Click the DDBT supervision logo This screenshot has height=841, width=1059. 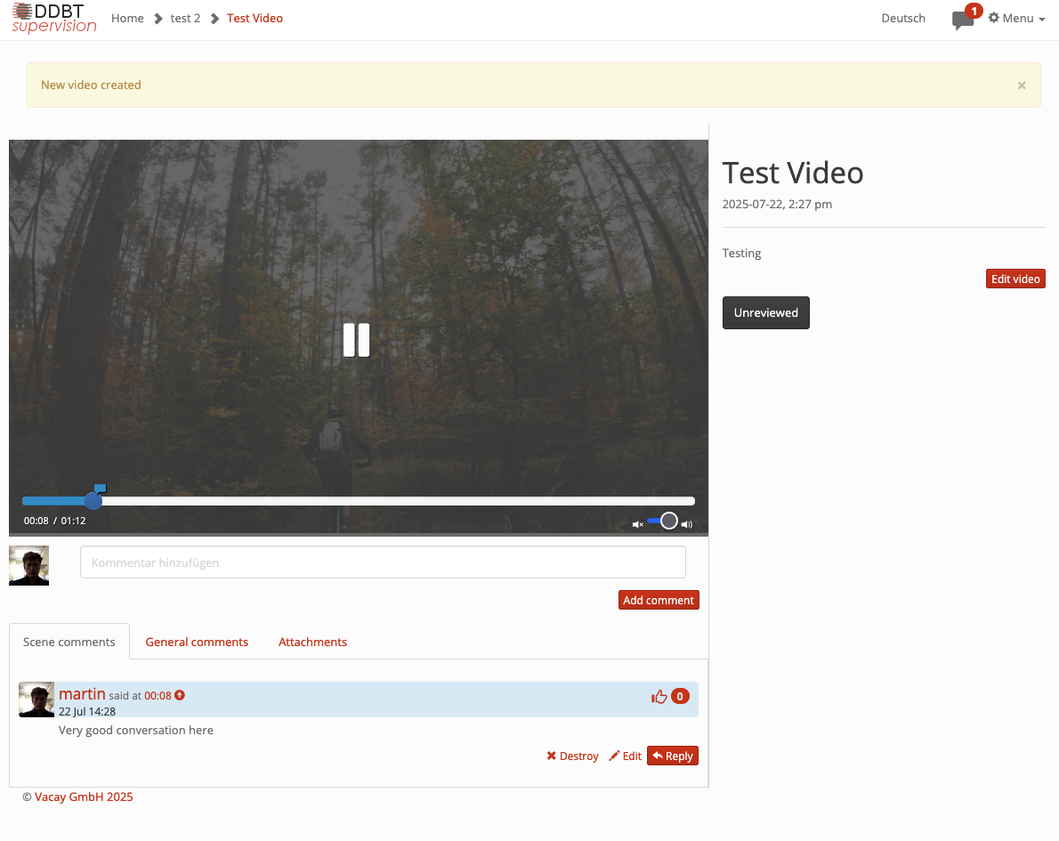coord(54,19)
